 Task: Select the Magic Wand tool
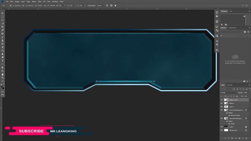2,23
